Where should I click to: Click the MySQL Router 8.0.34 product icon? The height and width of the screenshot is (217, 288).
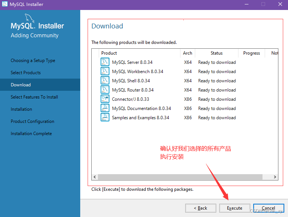(105, 90)
